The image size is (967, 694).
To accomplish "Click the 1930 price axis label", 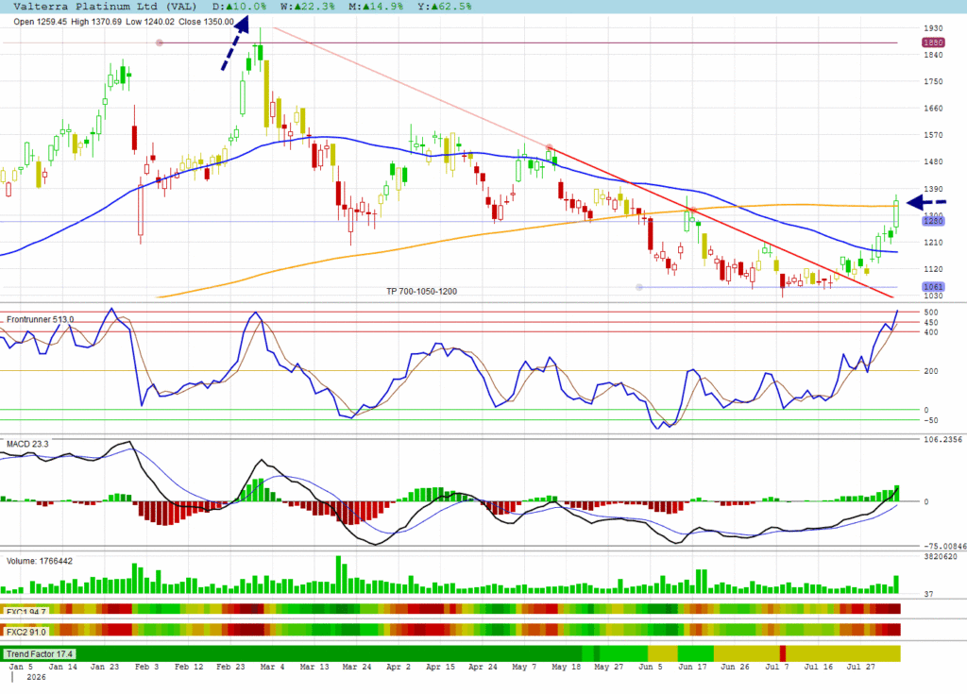I will click(933, 28).
